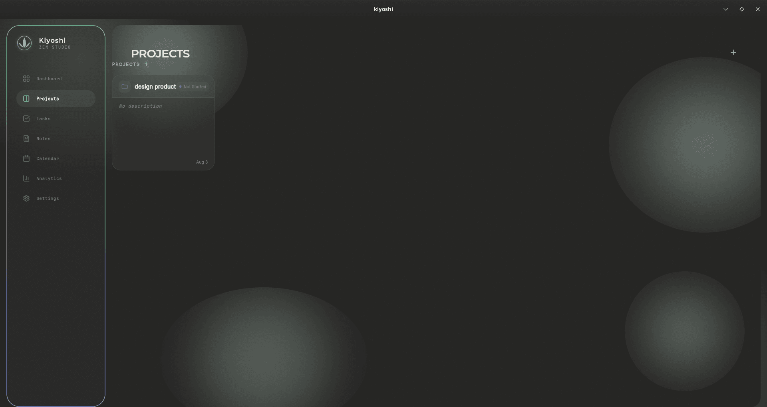Screen dimensions: 767x407
Task: Click the ZEN STUDIO subtitle
Action: 55,47
